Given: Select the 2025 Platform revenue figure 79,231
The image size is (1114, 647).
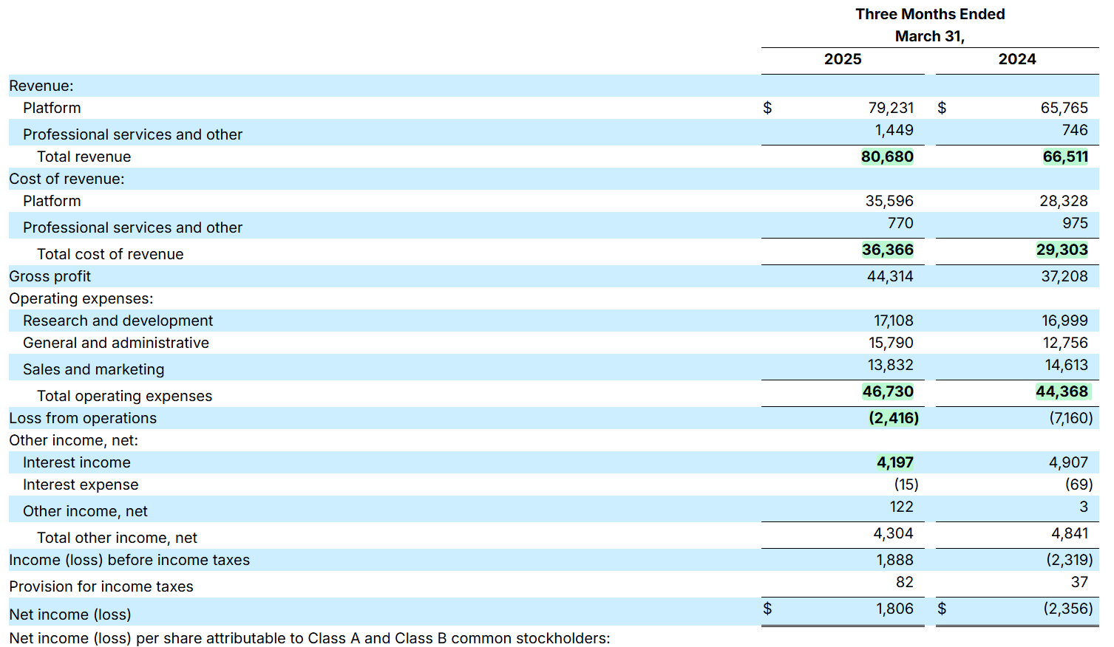Looking at the screenshot, I should coord(891,108).
